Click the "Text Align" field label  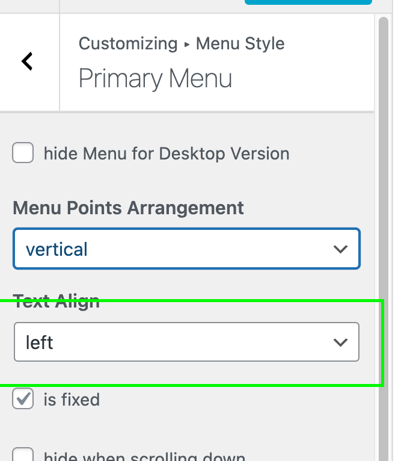coord(56,301)
